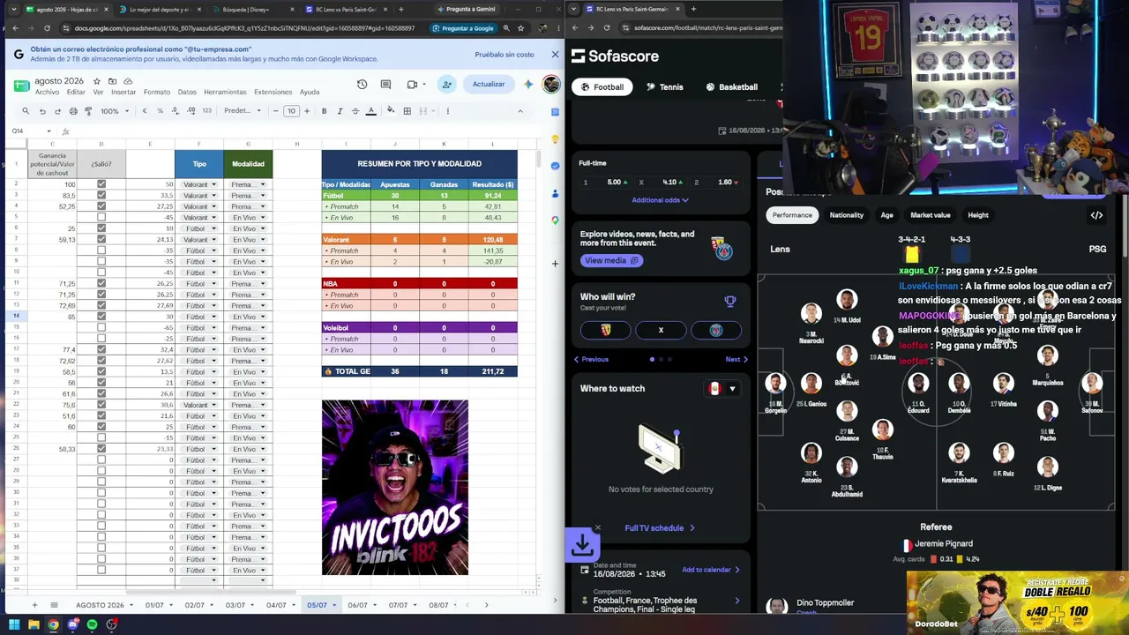
Task: Open Calendar in the Sheets side panel
Action: pos(555,112)
